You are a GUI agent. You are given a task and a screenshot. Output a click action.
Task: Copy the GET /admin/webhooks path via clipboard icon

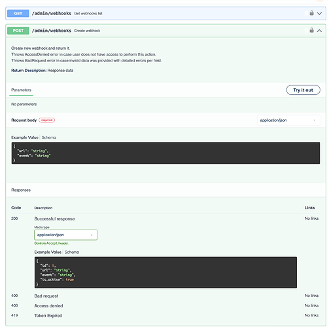(x=306, y=13)
